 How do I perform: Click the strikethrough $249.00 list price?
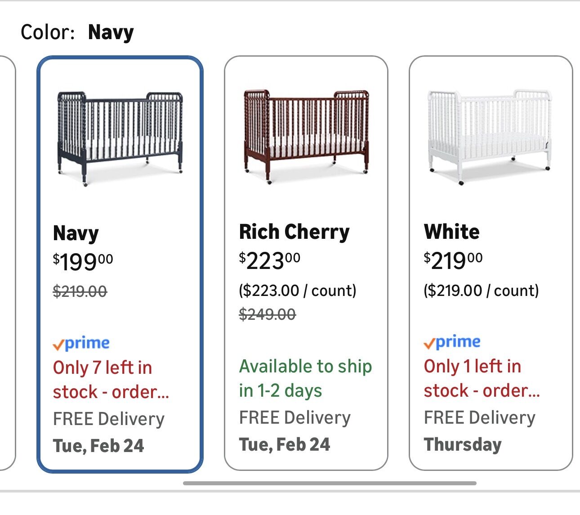pos(268,314)
